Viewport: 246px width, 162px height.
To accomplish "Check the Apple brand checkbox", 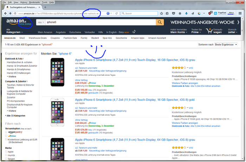I will (6, 151).
